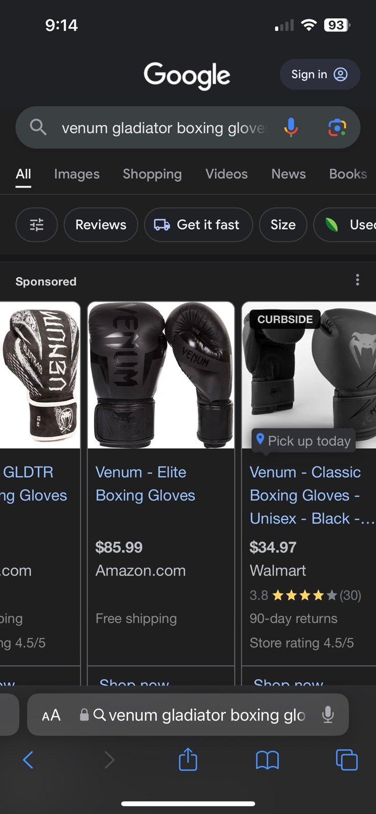The height and width of the screenshot is (814, 376).
Task: Switch to the Shopping tab
Action: (x=152, y=174)
